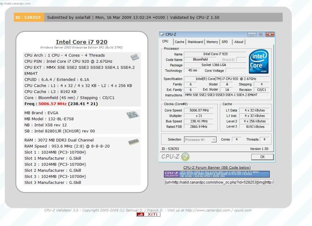The height and width of the screenshot is (226, 312).
Task: Click the valid.canardpc.com URL at top
Action: point(15,3)
